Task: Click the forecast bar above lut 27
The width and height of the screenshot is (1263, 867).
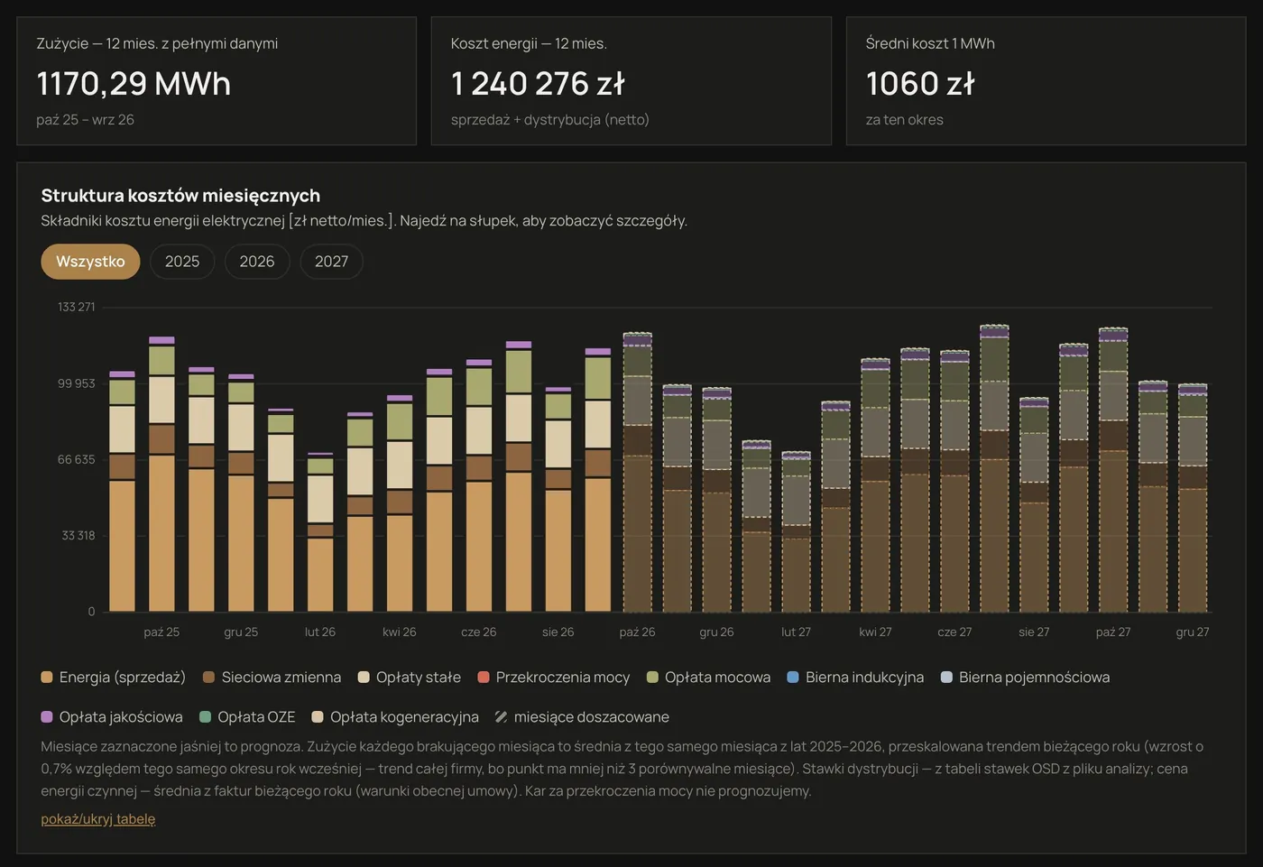Action: click(796, 532)
